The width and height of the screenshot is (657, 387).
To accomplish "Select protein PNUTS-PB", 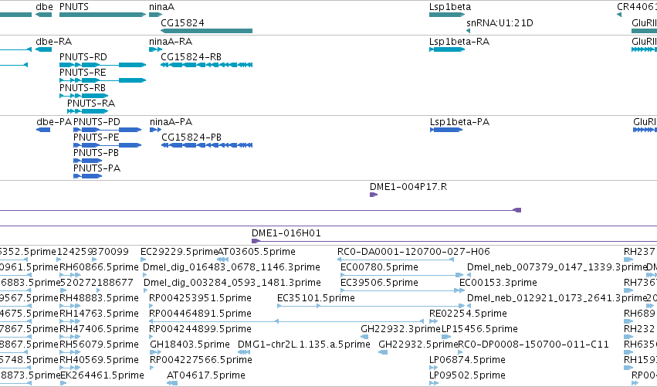I will pos(87,161).
